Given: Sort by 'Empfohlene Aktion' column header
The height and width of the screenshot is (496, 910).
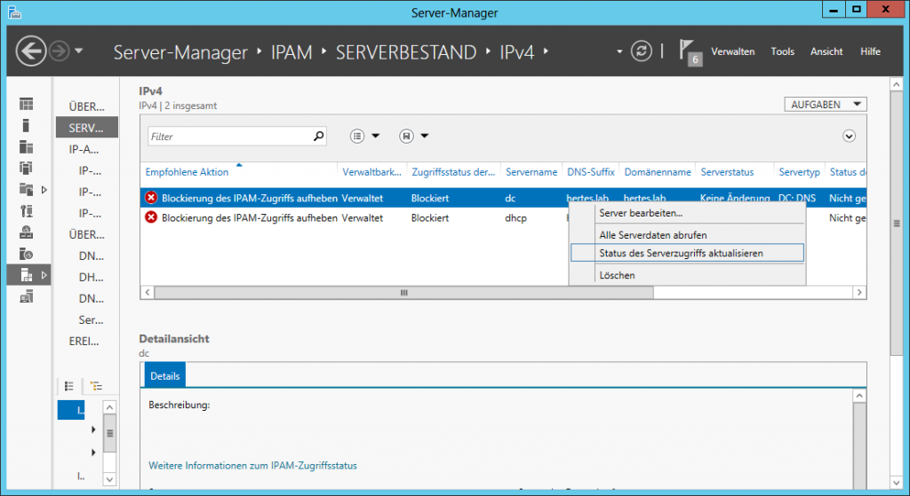Looking at the screenshot, I should pos(187,171).
